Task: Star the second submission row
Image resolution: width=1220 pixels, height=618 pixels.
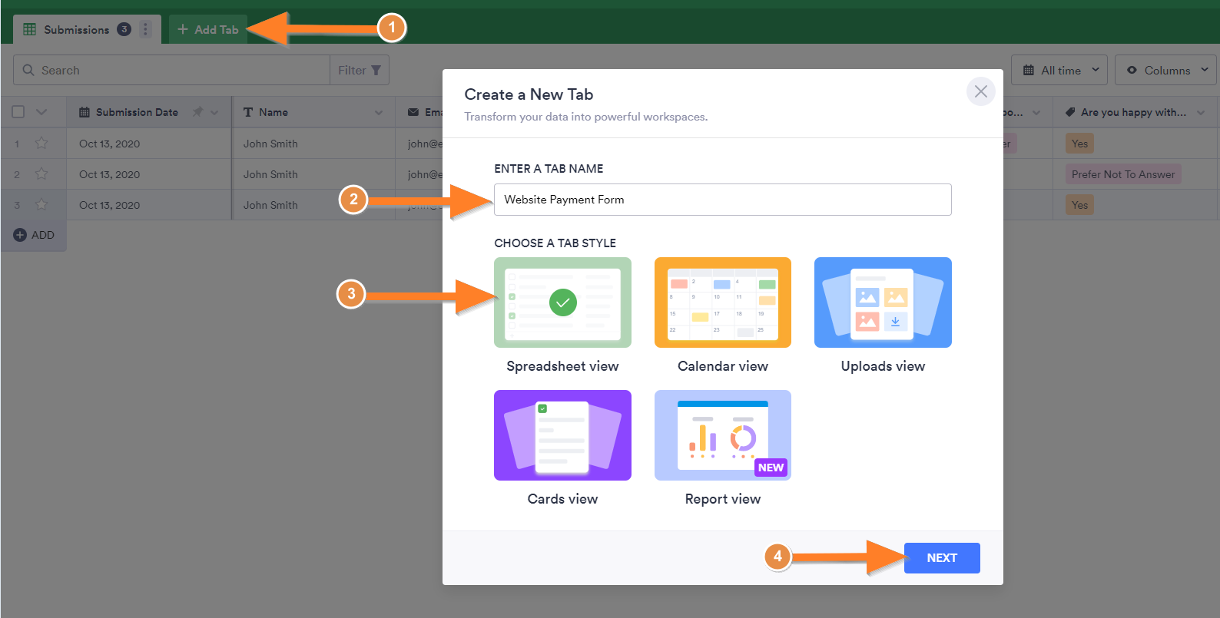Action: [41, 174]
